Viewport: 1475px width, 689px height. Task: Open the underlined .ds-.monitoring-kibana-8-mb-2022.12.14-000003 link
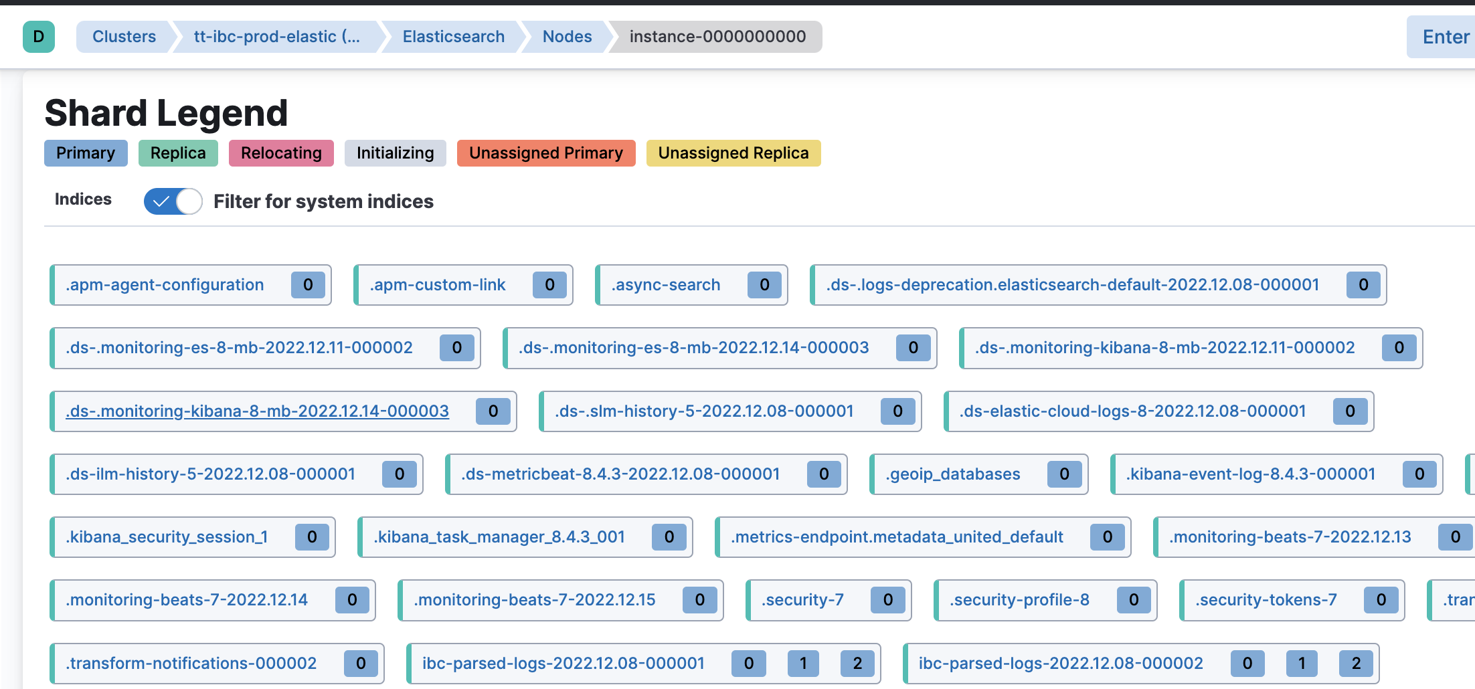coord(257,411)
